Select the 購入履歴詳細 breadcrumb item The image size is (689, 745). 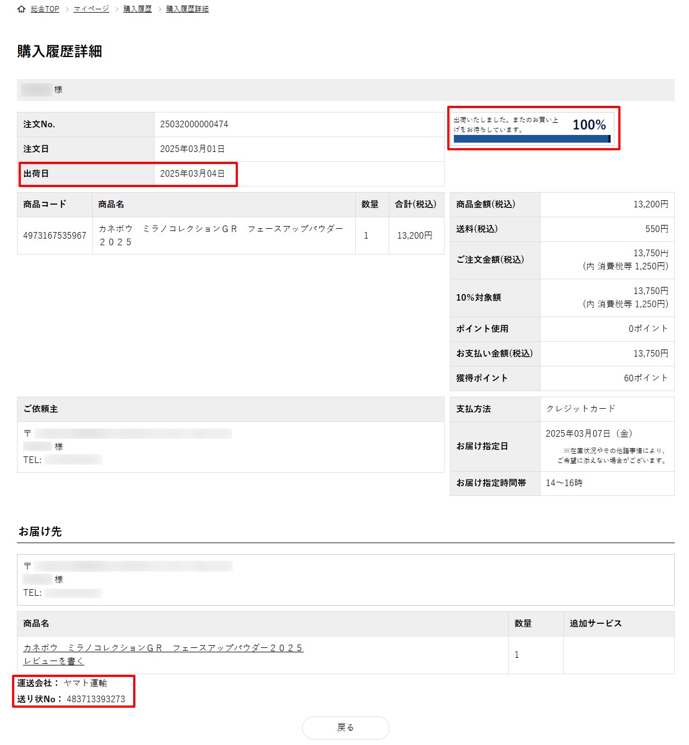(187, 9)
